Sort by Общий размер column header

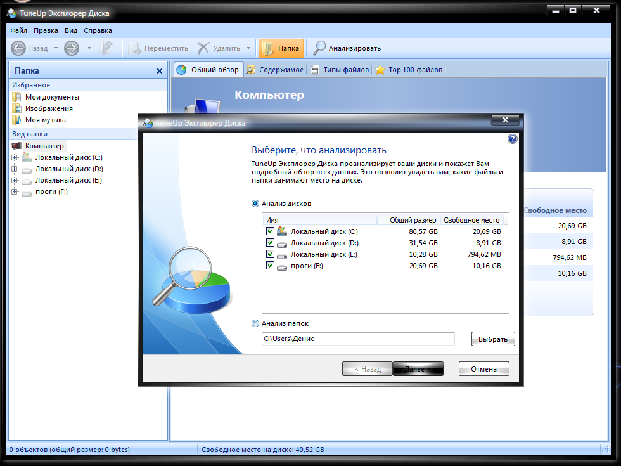[x=408, y=220]
